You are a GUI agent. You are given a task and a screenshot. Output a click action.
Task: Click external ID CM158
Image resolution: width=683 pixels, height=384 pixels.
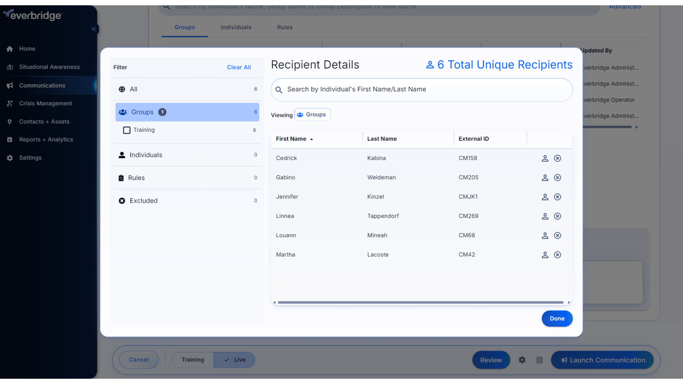pos(468,158)
